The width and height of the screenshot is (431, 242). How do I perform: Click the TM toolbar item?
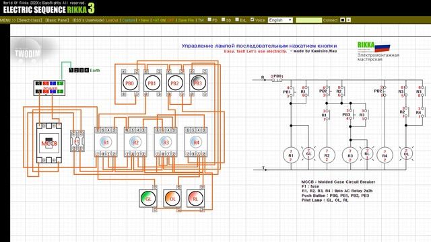pyautogui.click(x=201, y=20)
